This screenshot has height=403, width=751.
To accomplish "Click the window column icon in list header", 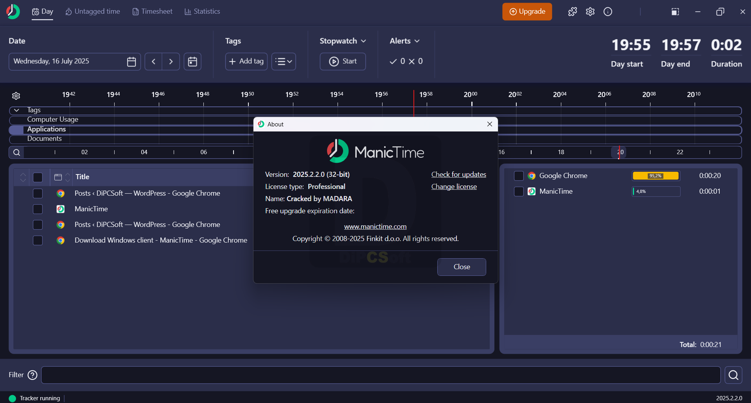I will pos(58,177).
